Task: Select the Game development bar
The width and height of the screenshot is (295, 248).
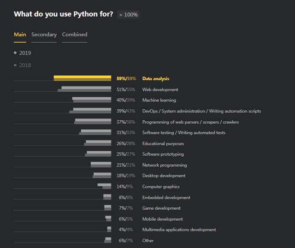Action: tap(107, 208)
